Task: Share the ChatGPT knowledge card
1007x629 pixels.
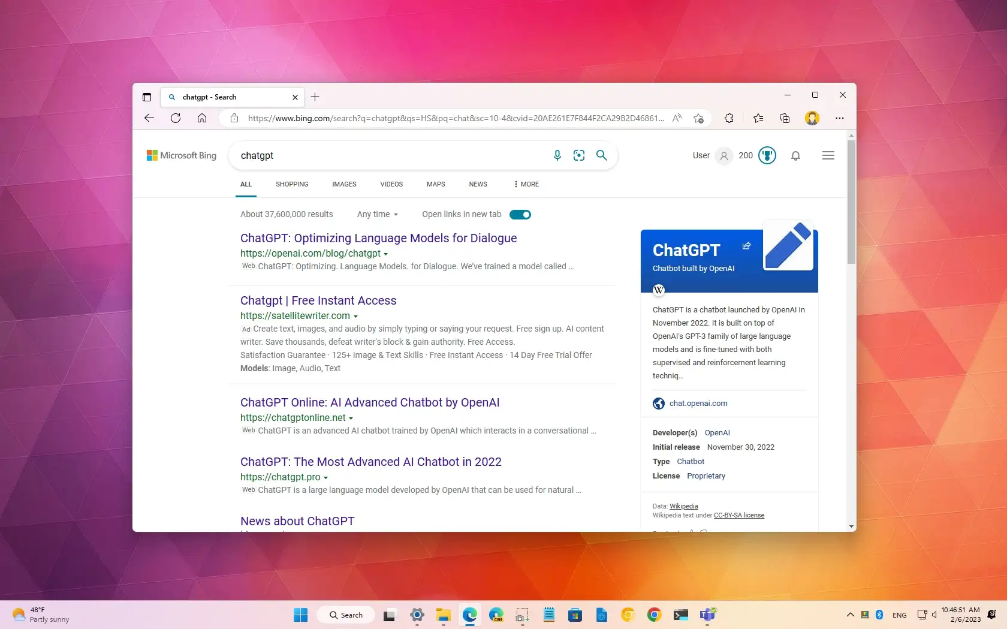Action: click(x=746, y=246)
